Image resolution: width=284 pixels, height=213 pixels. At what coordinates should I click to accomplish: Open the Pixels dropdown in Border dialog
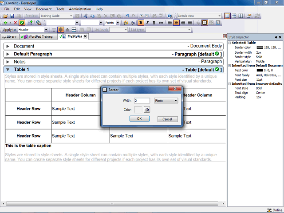166,101
